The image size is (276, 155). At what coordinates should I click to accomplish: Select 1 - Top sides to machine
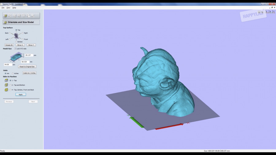pos(10,80)
